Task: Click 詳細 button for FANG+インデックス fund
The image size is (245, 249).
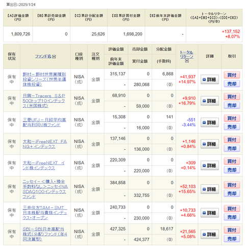Action: (x=210, y=144)
